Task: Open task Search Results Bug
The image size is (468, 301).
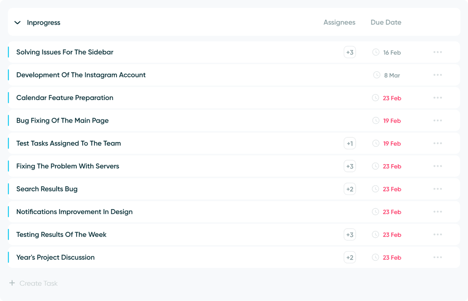Action: point(47,189)
